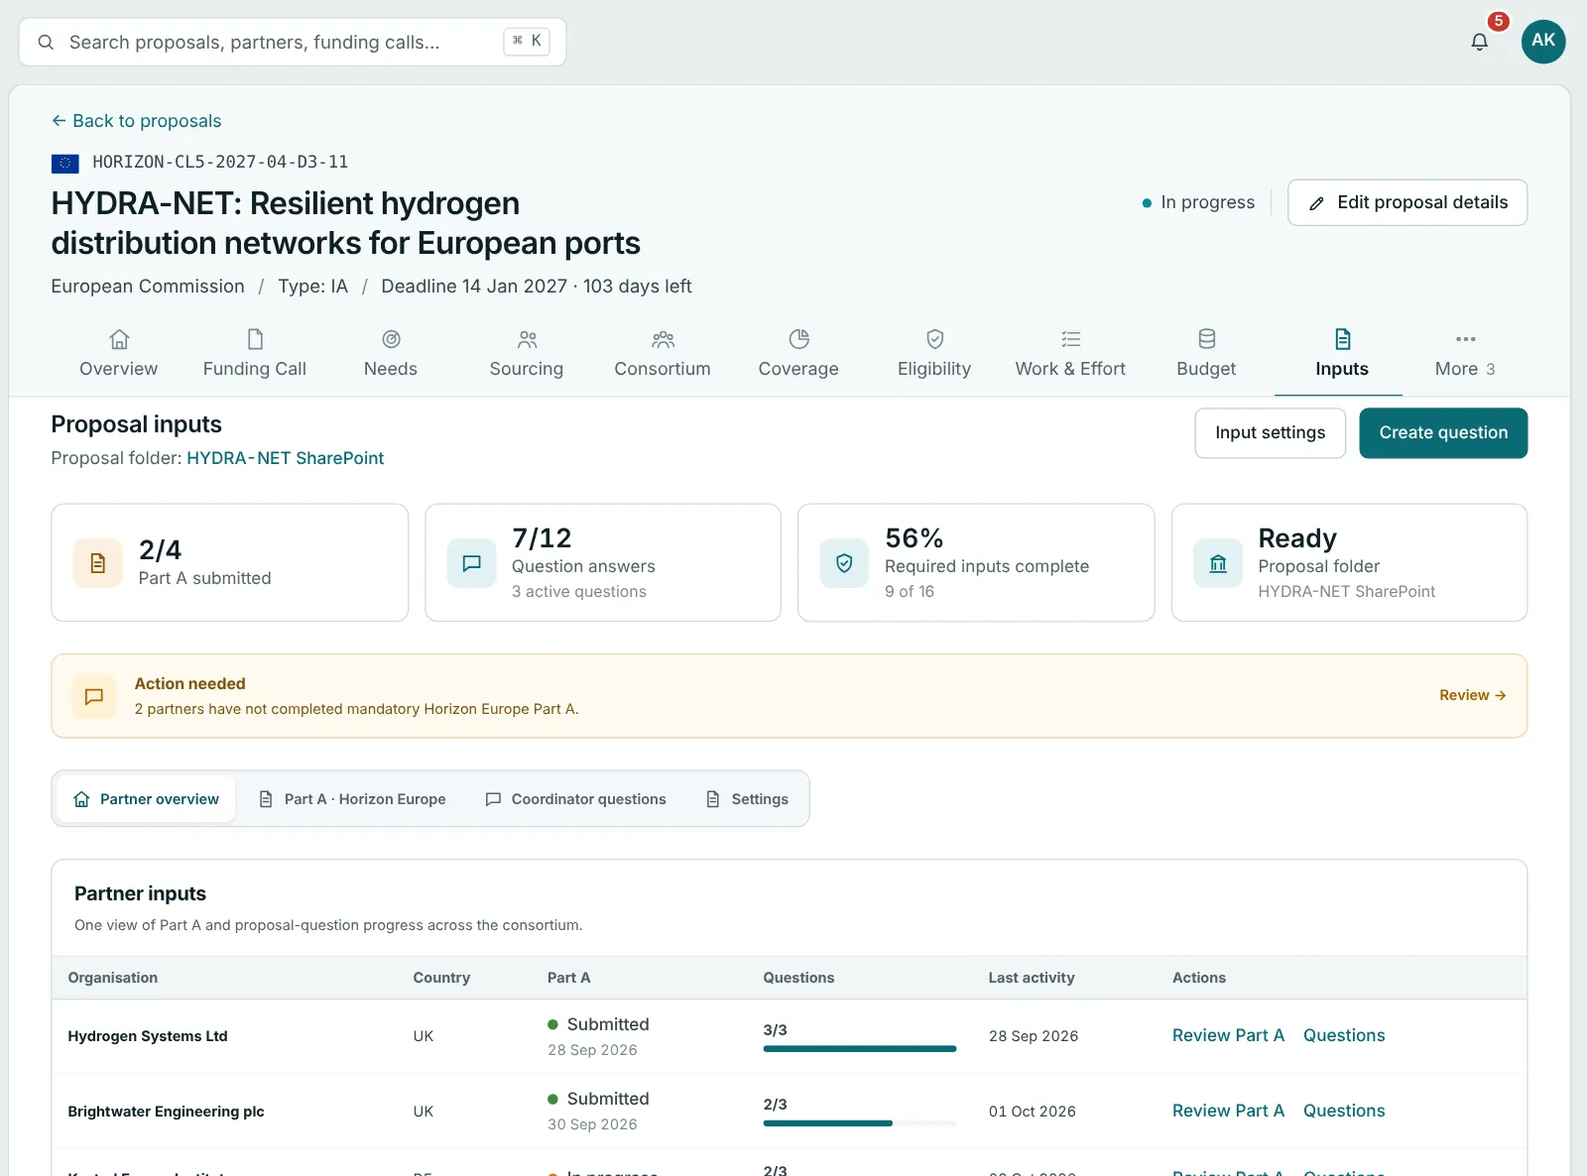The image size is (1587, 1176).
Task: Click the ⌘K shortcut badge
Action: coord(527,41)
